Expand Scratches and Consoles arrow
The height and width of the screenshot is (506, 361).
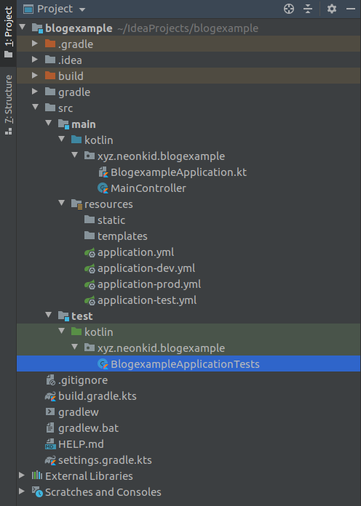click(x=22, y=491)
